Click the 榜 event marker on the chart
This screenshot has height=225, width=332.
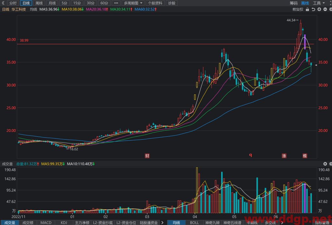pos(305,156)
